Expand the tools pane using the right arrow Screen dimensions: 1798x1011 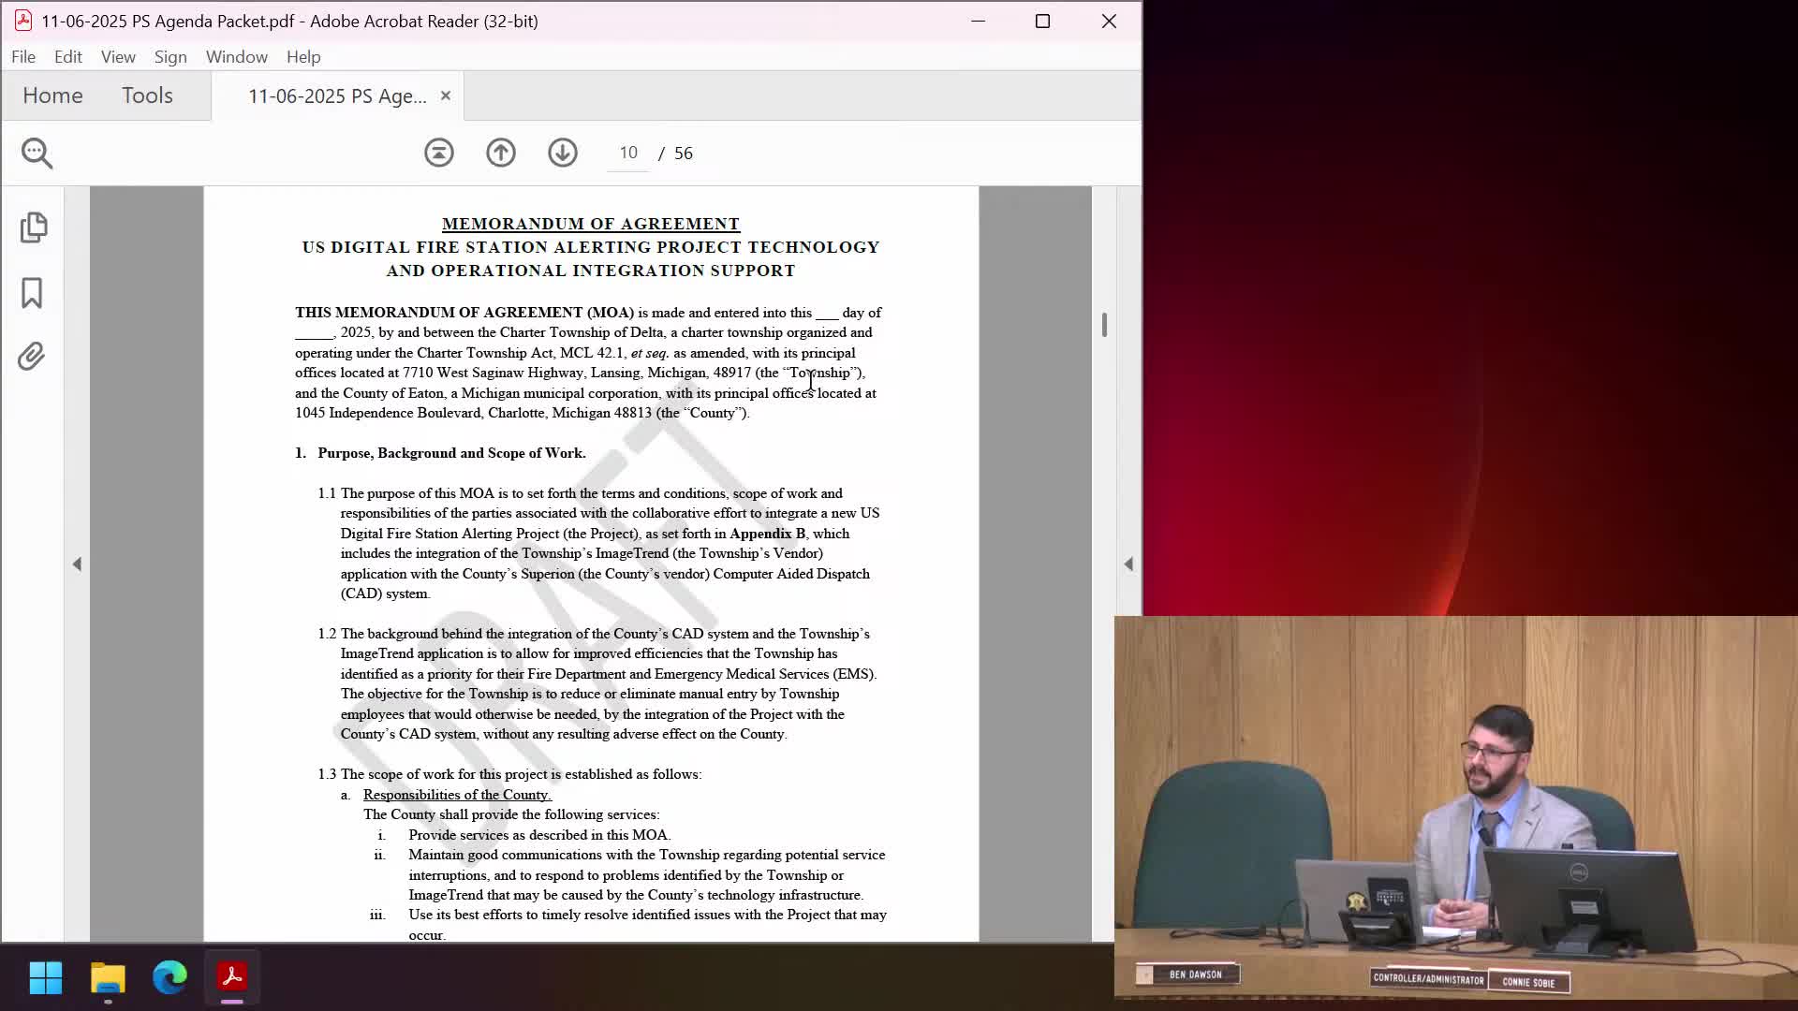(1130, 564)
